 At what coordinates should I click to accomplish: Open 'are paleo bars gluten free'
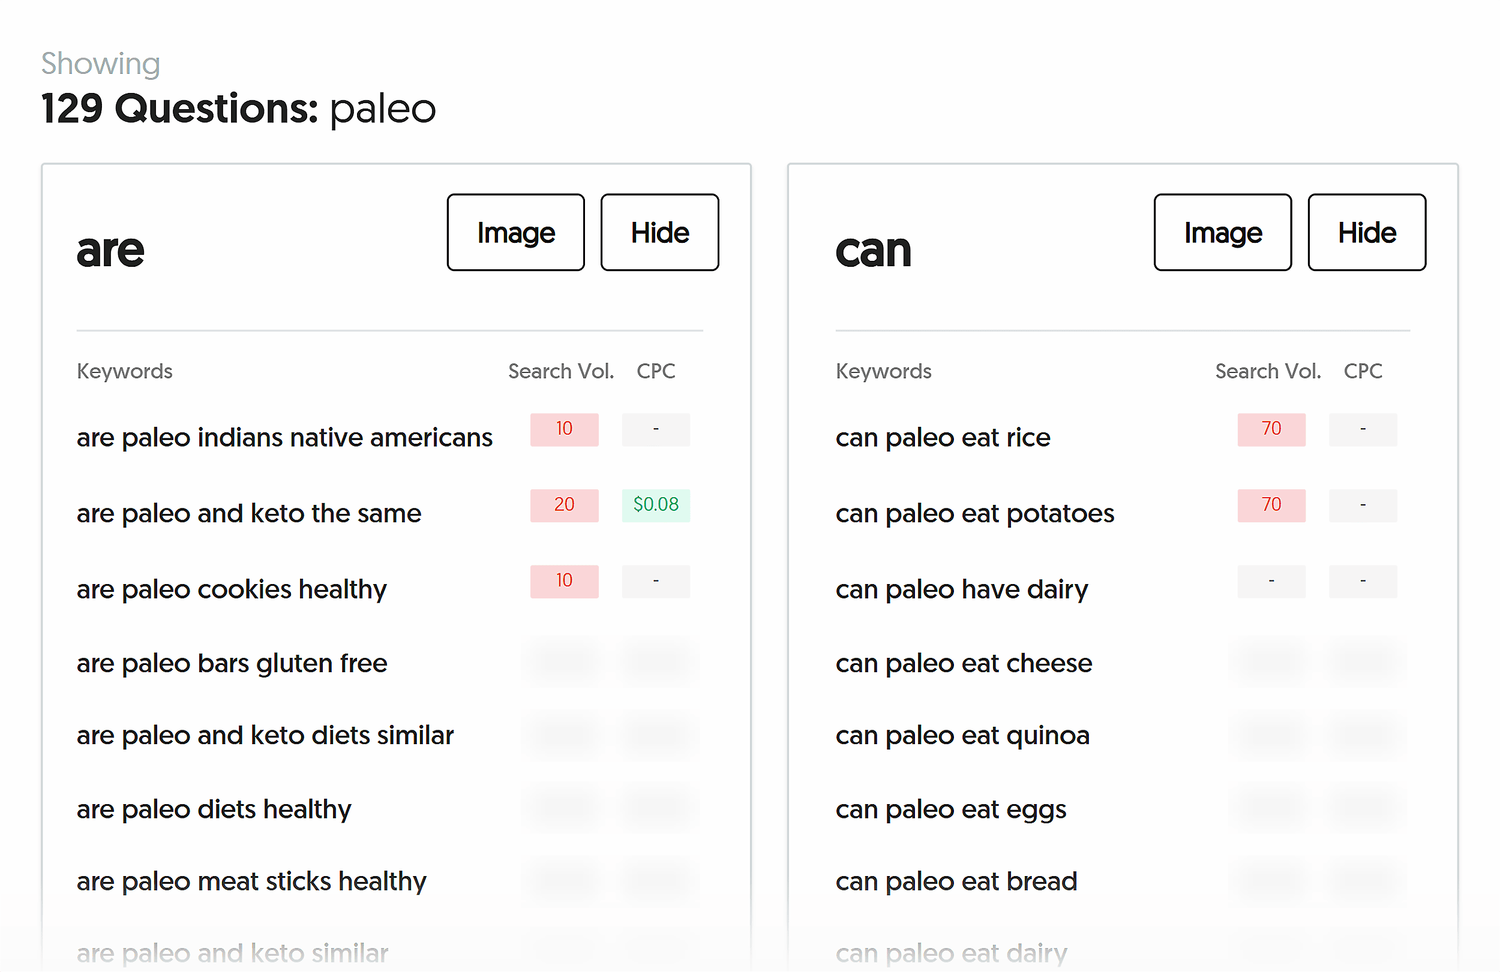[x=232, y=663]
